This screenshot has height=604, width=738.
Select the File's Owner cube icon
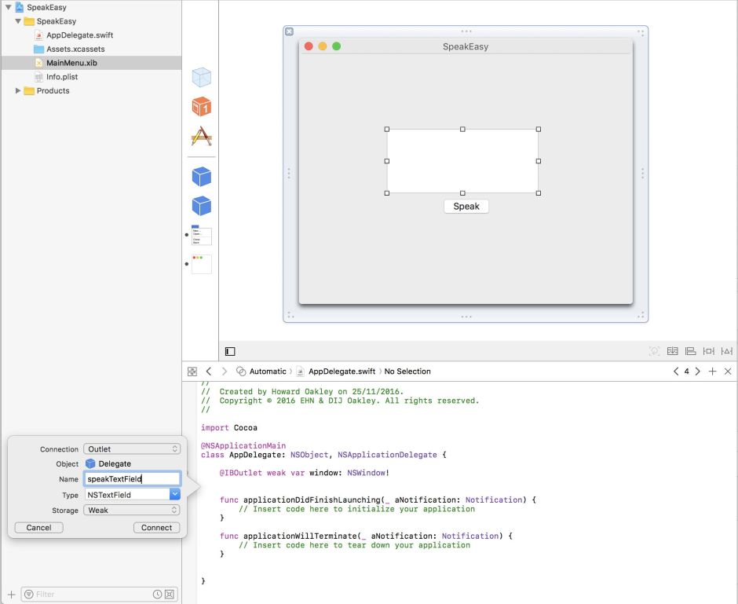click(200, 76)
